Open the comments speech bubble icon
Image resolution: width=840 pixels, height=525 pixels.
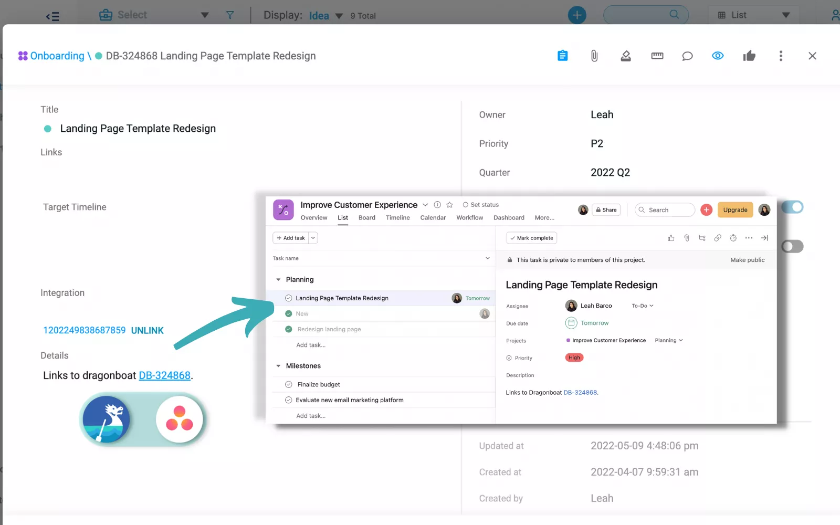pos(687,56)
